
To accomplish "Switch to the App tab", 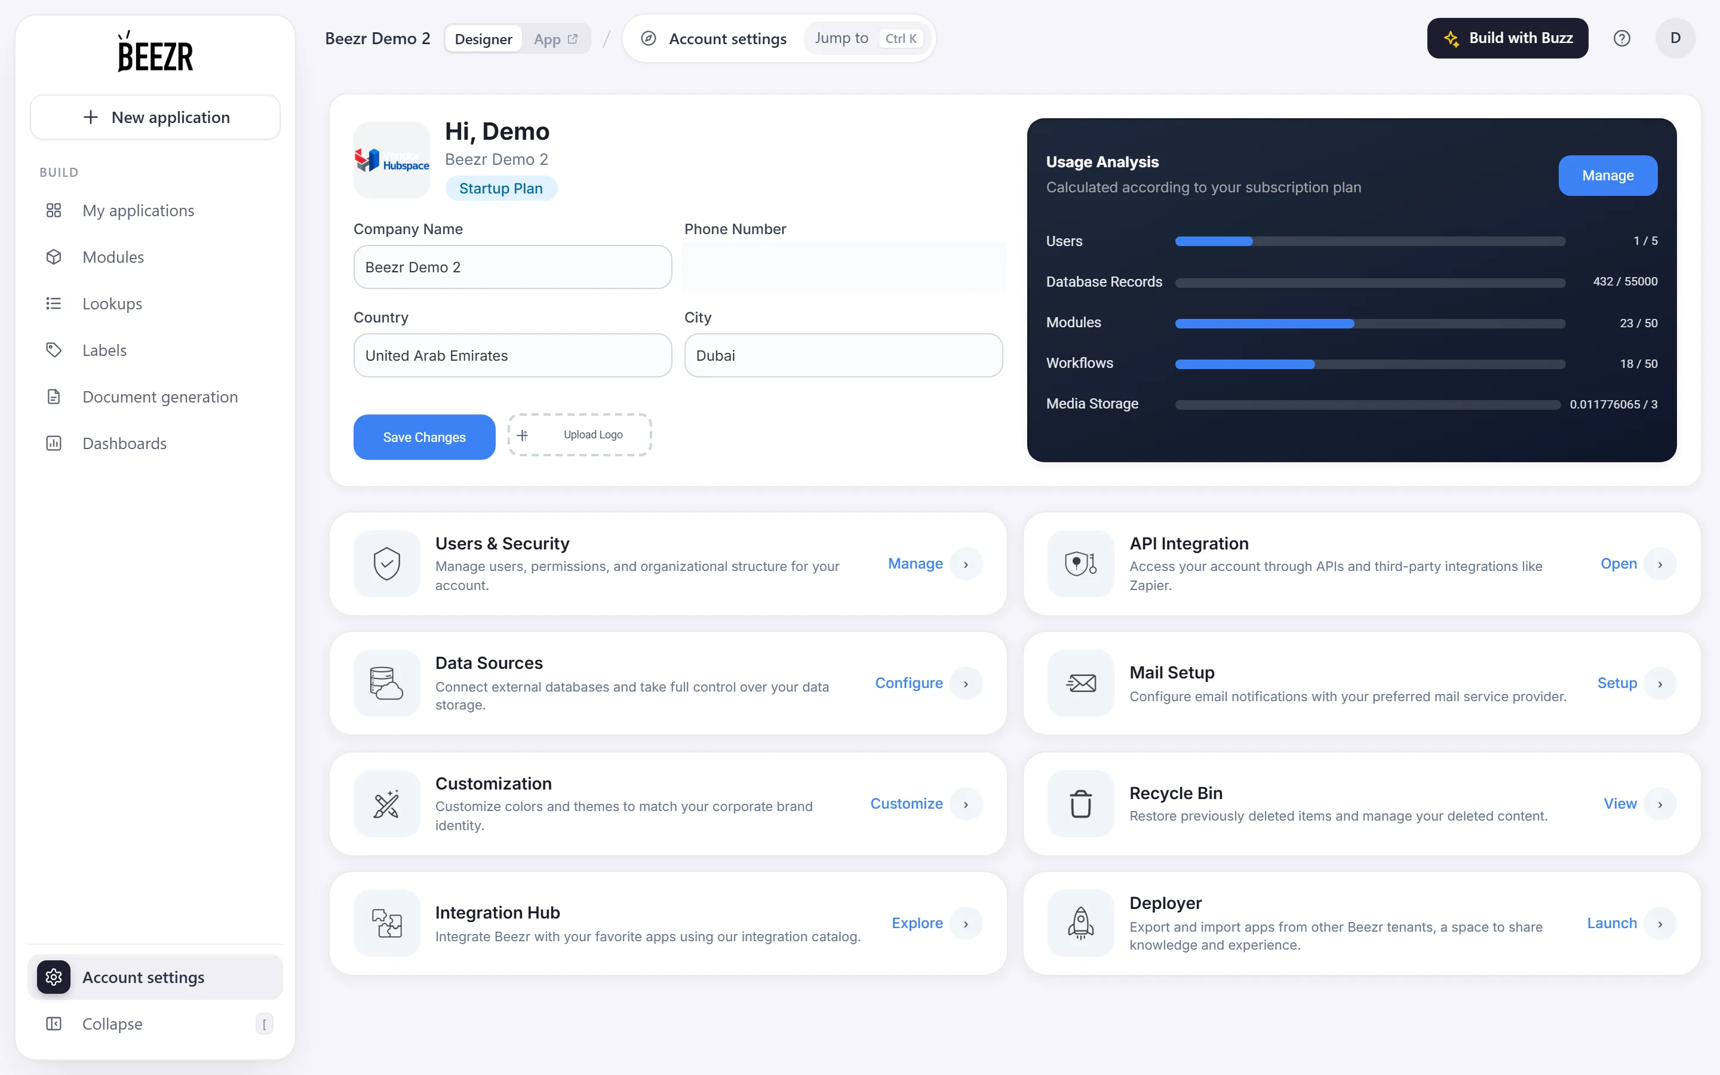I will point(555,39).
